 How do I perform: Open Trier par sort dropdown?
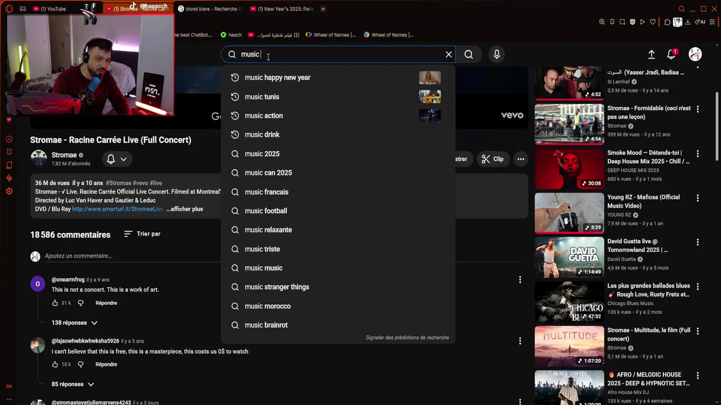click(143, 234)
